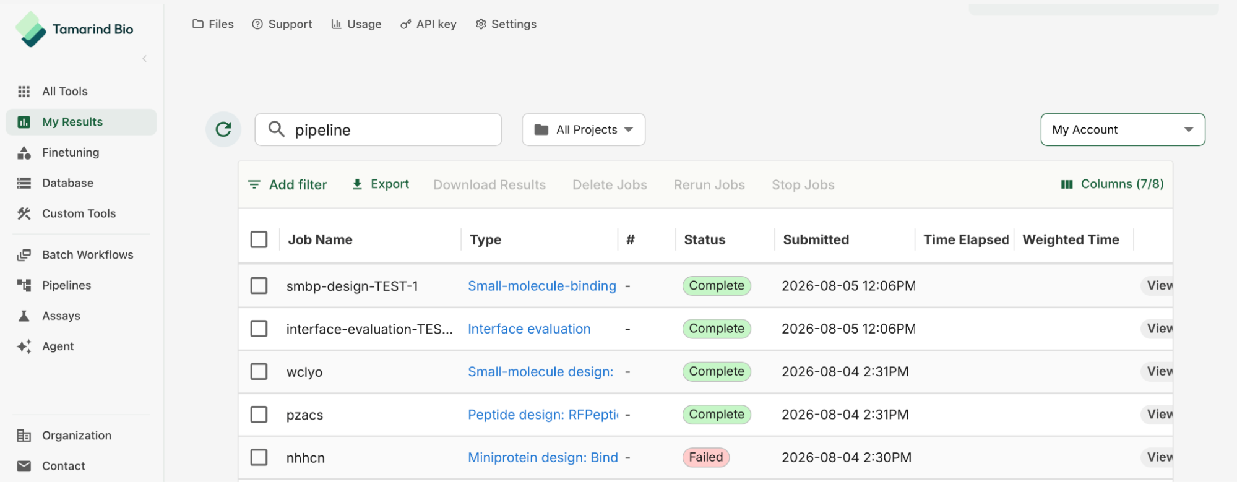Viewport: 1237px width, 482px height.
Task: Expand the My Account dropdown
Action: coord(1123,129)
